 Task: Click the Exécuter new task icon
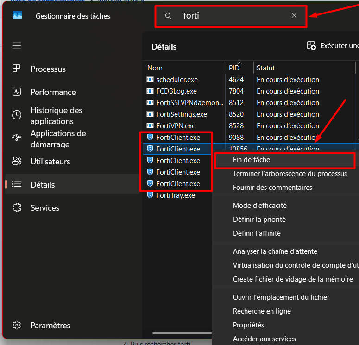pyautogui.click(x=311, y=45)
